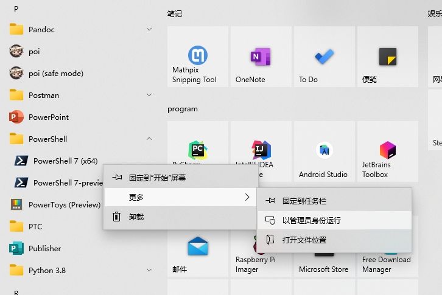The width and height of the screenshot is (442, 295).
Task: Launch PowerShell 7-preview icon
Action: (x=21, y=182)
